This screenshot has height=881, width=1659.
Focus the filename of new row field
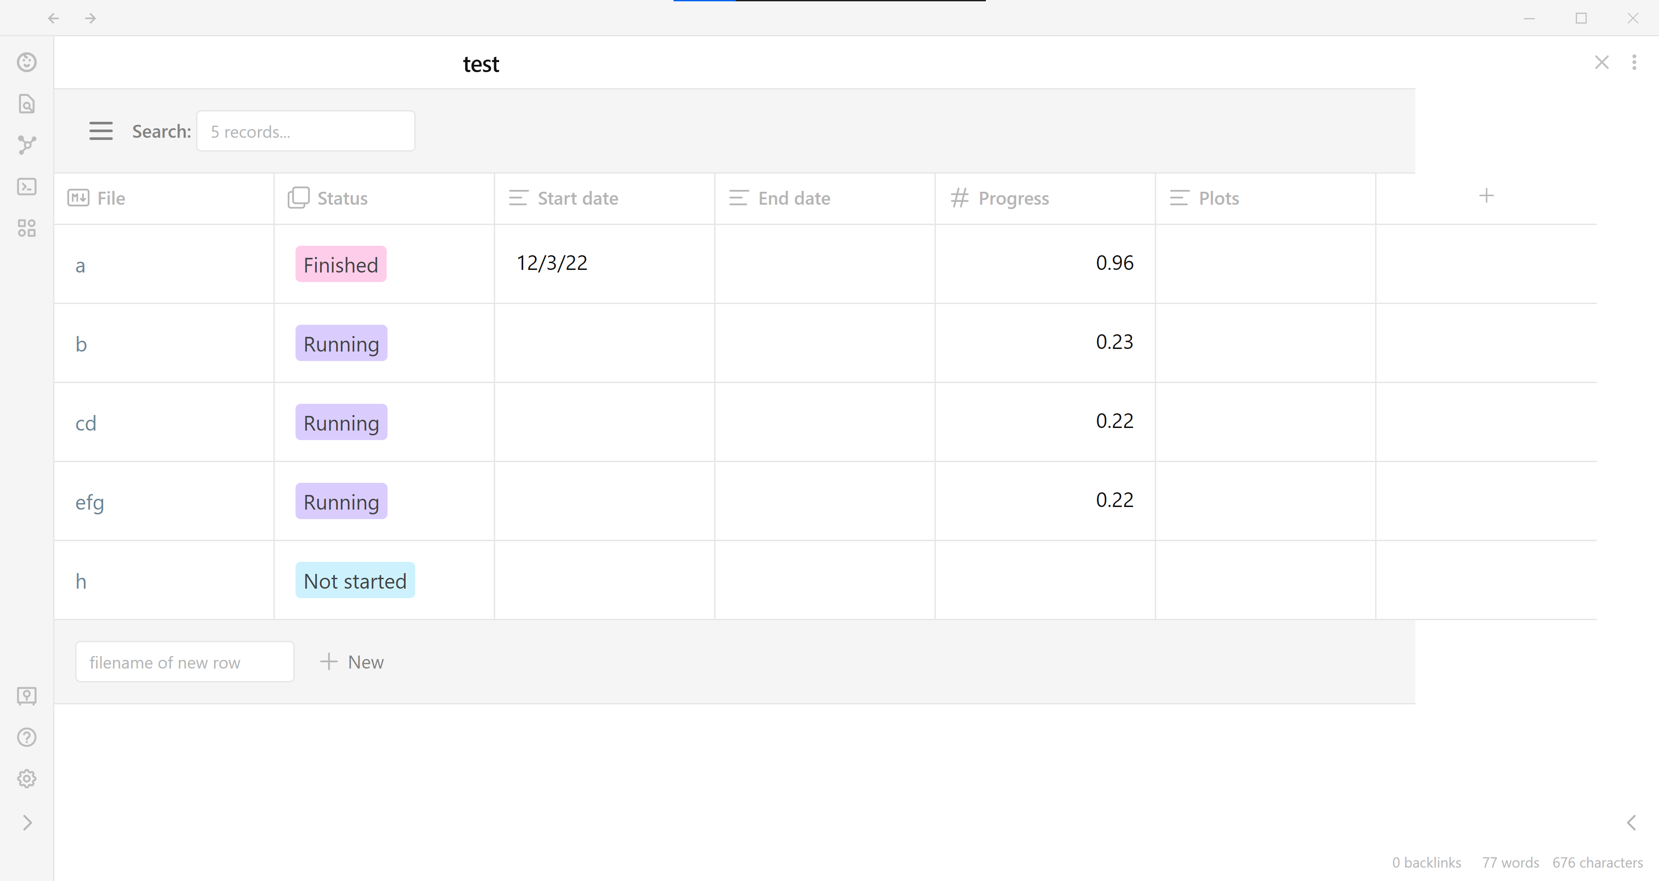click(x=184, y=662)
